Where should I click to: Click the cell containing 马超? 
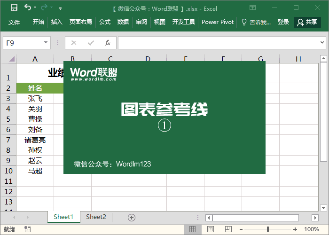(x=35, y=171)
